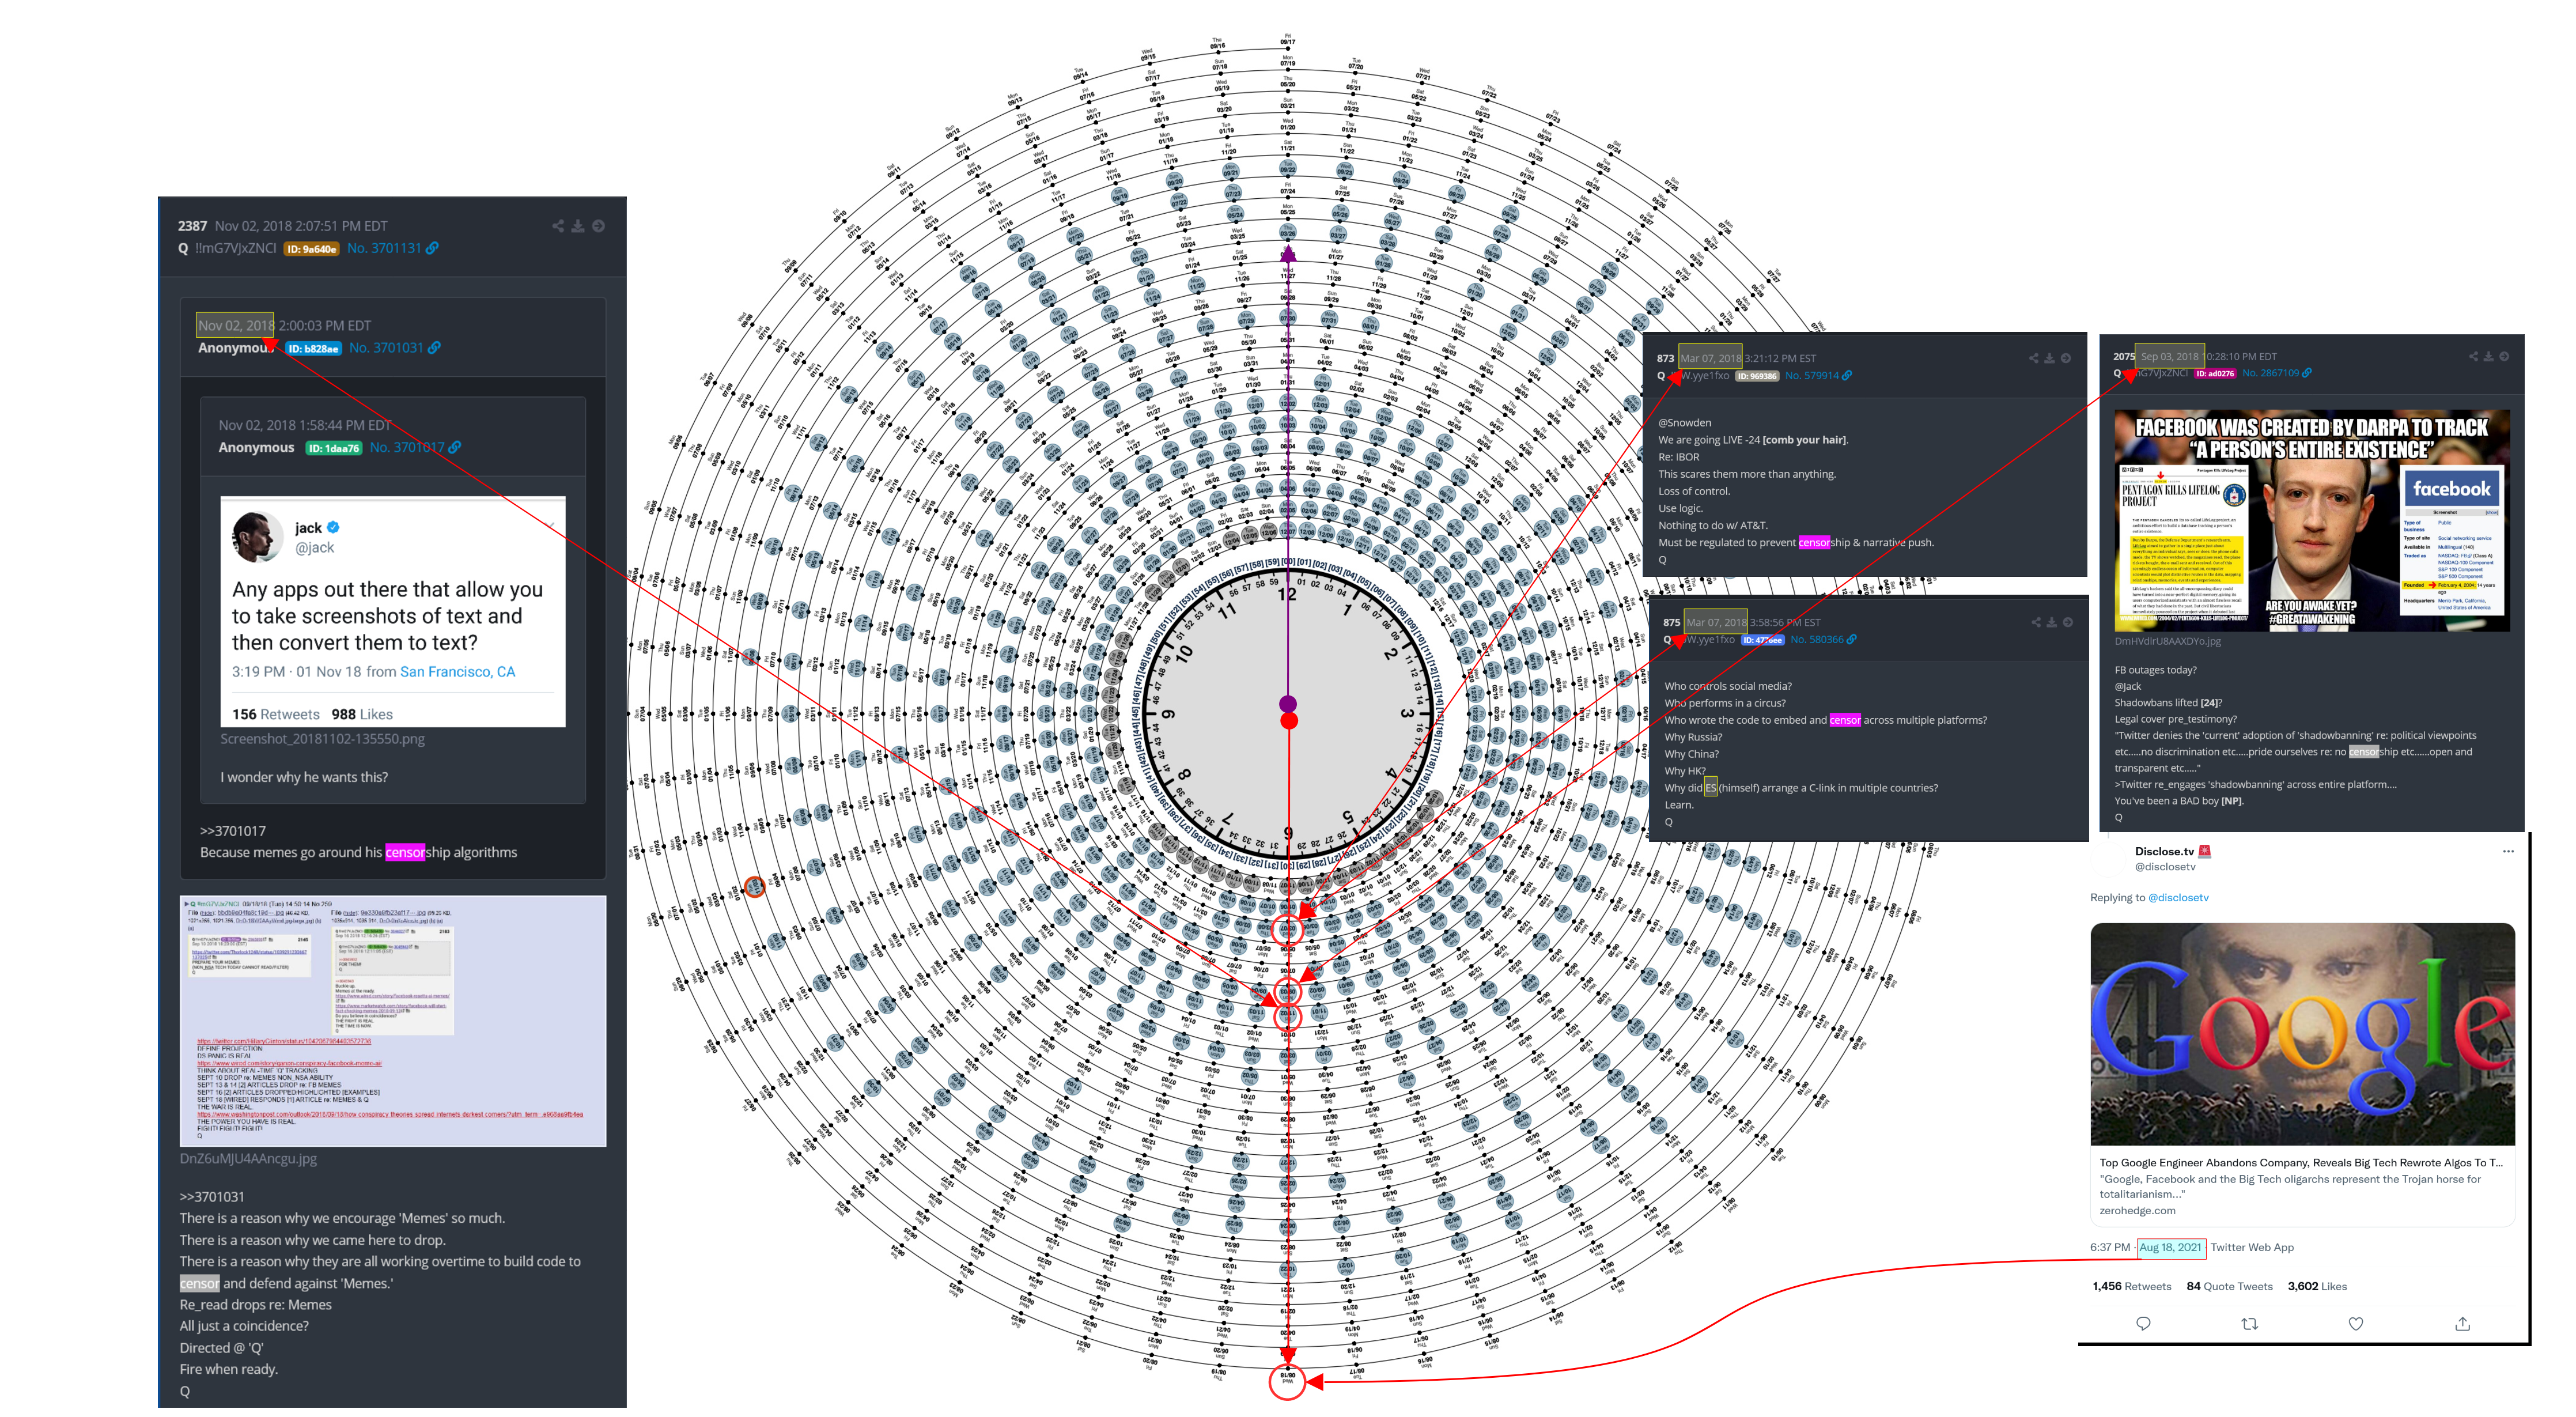Screen dimensions: 2576x1417
Task: Click the arrow-circle icon on post 875
Action: [2068, 622]
